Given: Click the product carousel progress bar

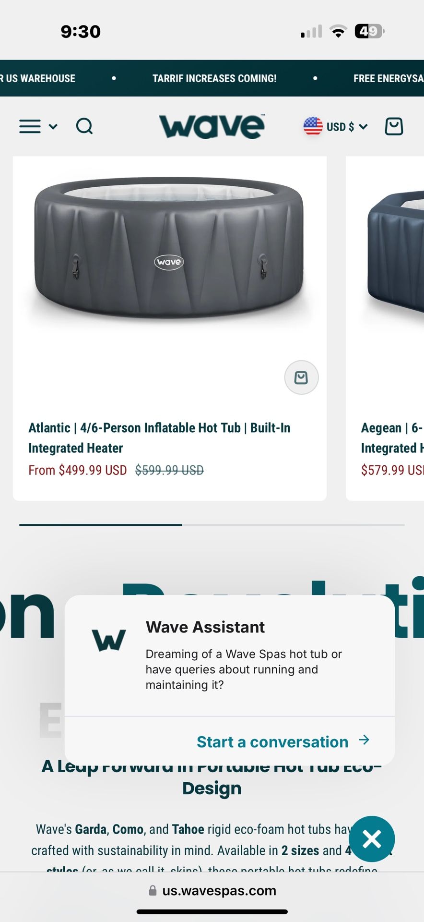Looking at the screenshot, I should [x=212, y=525].
